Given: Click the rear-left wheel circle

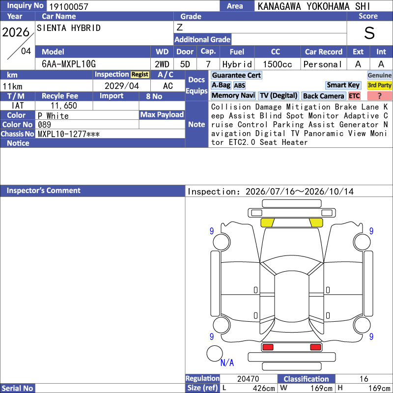Looking at the screenshot, I should click(222, 325).
